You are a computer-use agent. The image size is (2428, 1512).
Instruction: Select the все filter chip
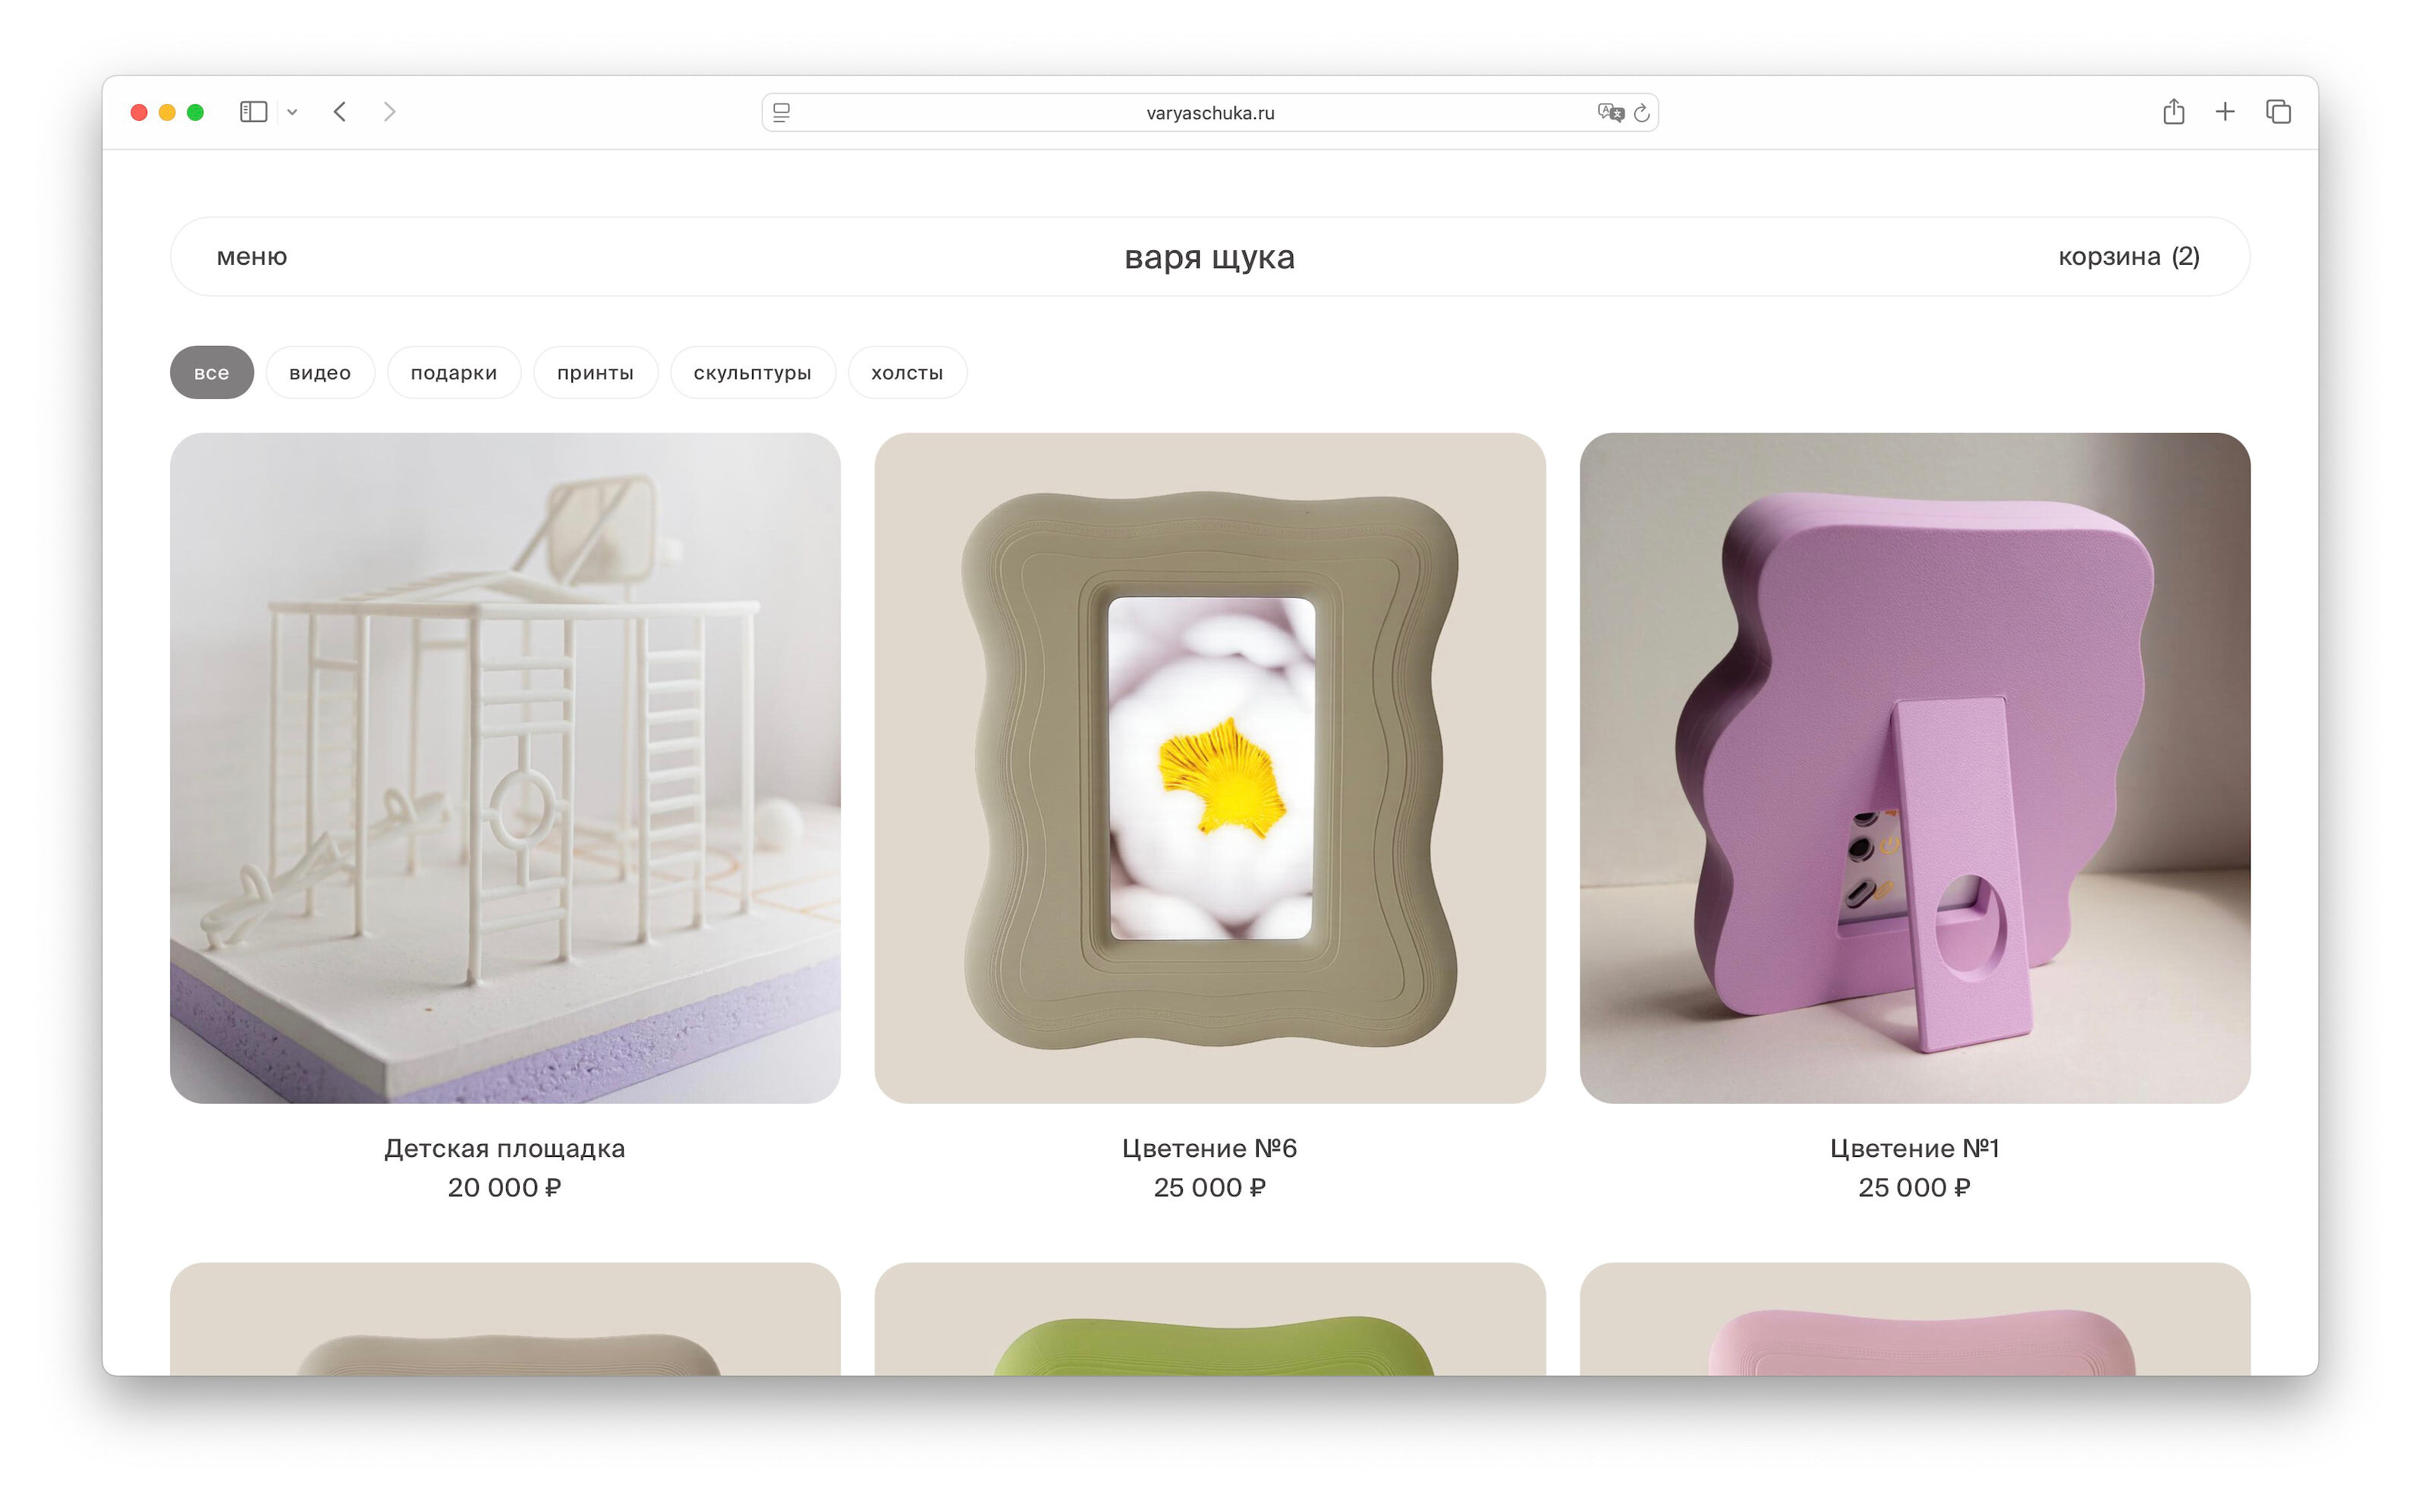coord(211,373)
